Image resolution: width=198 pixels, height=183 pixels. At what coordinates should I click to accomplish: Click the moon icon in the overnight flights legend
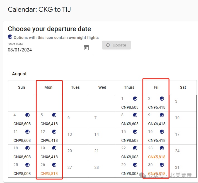pyautogui.click(x=10, y=37)
